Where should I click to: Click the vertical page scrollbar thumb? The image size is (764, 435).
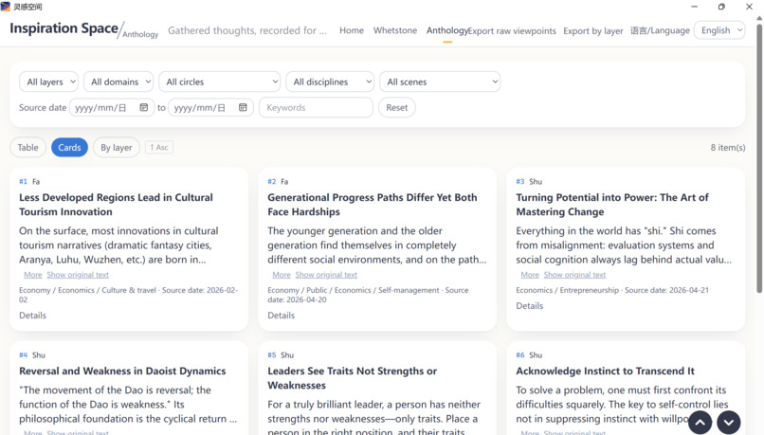coord(759,158)
